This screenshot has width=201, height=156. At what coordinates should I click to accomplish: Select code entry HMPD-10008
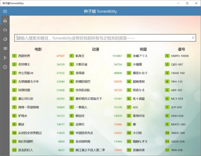tap(180, 56)
